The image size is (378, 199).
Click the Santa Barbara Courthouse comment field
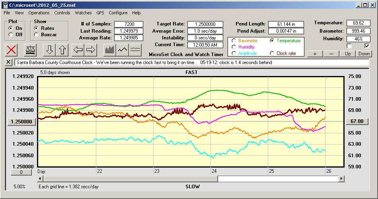tap(192, 62)
